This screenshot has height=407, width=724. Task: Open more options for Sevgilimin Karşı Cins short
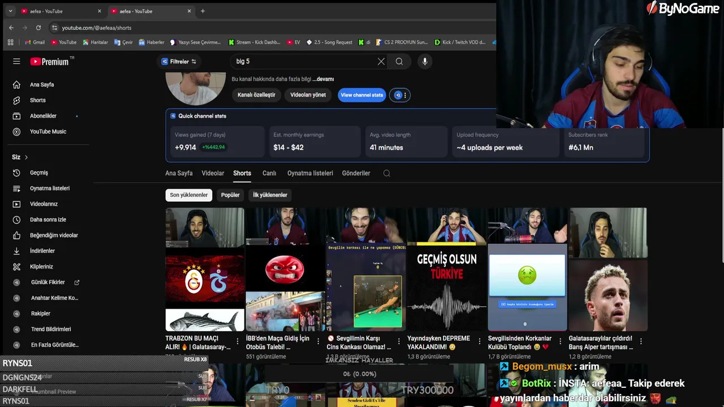point(399,341)
